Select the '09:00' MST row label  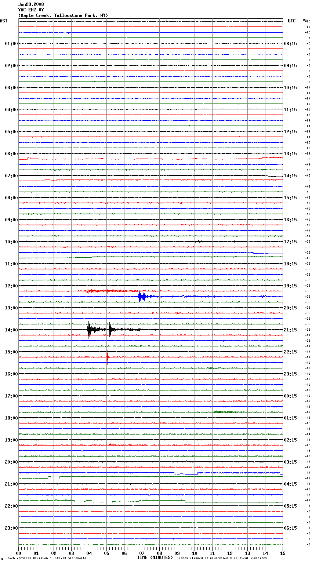click(11, 220)
